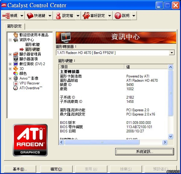Select 圖形硬體 in the tree
The width and height of the screenshot is (181, 174).
(x=33, y=49)
